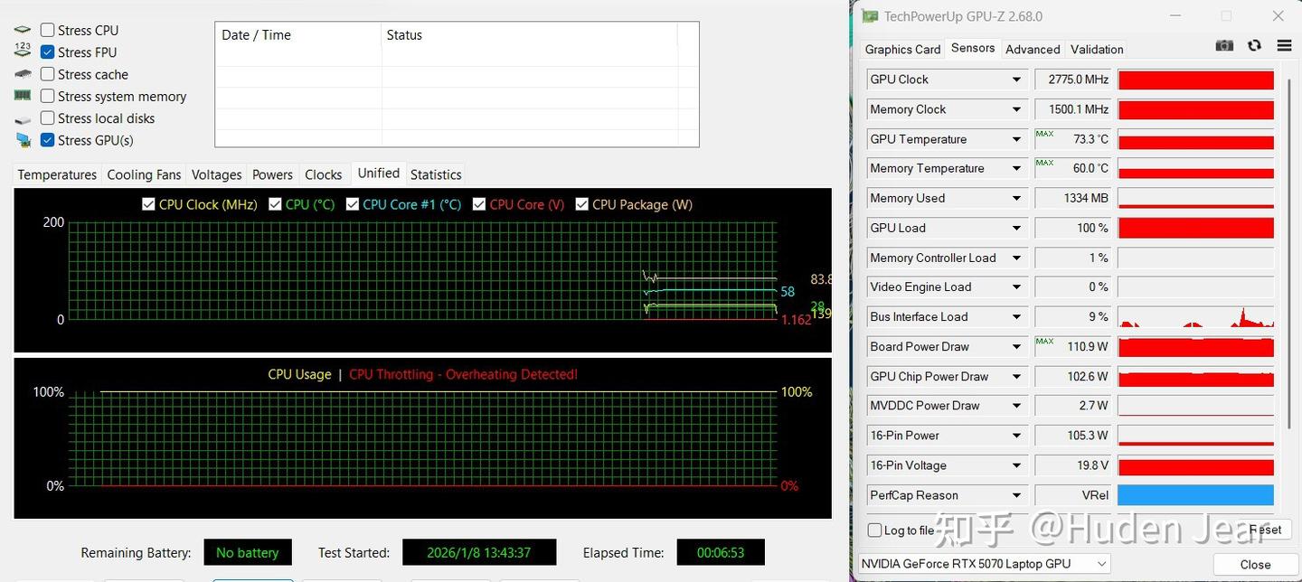
Task: Open GPU Chip Power Draw dropdown
Action: (1017, 376)
